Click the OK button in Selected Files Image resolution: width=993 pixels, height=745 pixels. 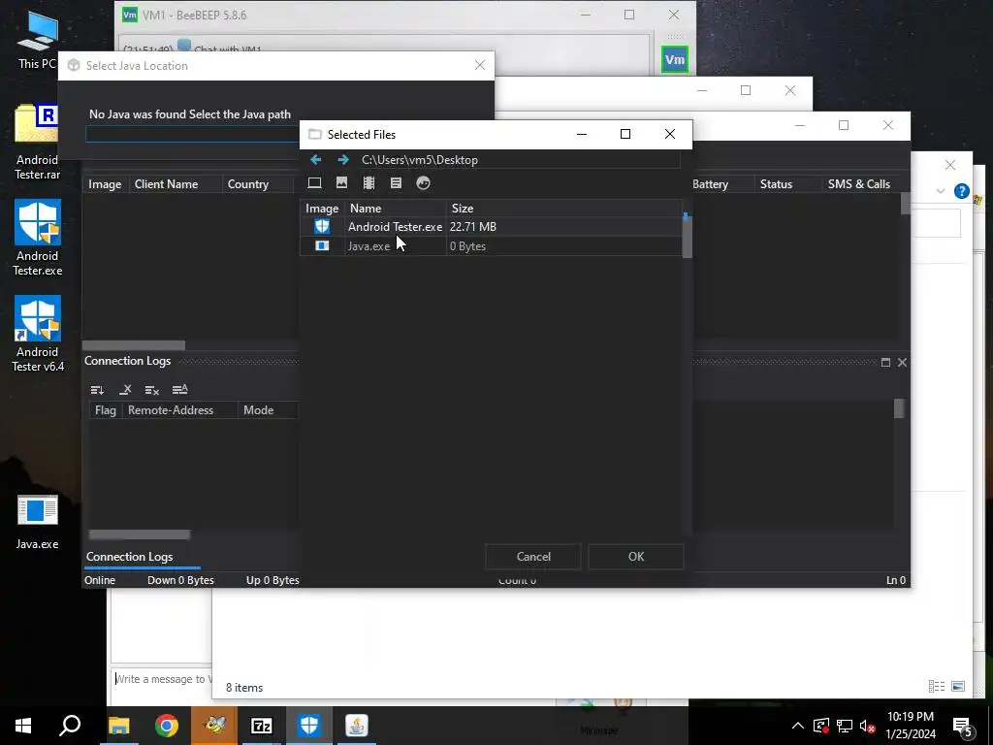[636, 556]
